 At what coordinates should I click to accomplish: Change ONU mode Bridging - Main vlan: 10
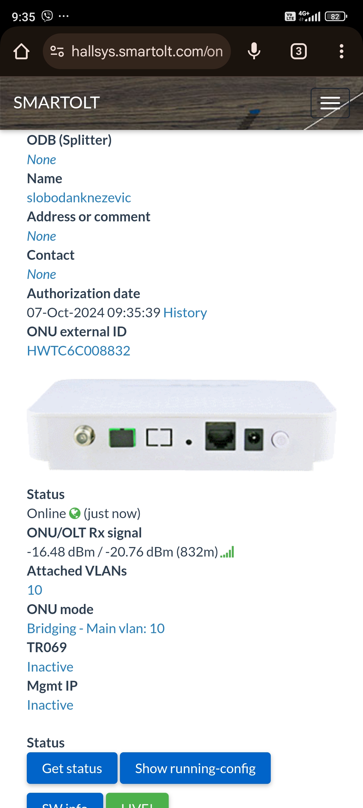point(96,628)
